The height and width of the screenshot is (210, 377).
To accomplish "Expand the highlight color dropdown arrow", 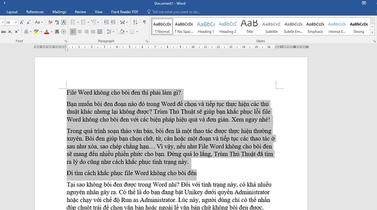I will pyautogui.click(x=41, y=32).
